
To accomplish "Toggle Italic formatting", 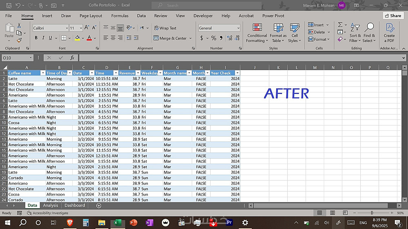I will pyautogui.click(x=43, y=38).
